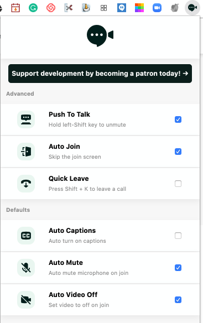
Task: Disable the Auto Video Off checkbox
Action: 178,300
